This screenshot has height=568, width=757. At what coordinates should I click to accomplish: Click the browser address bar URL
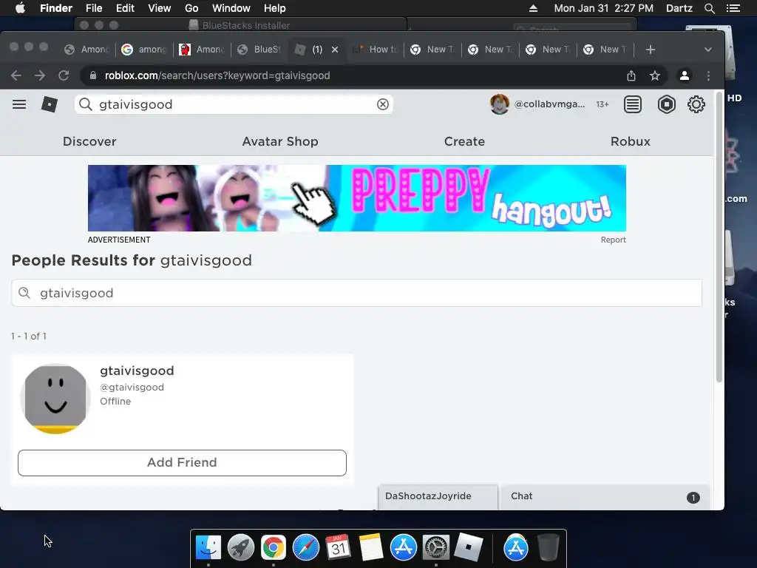(x=217, y=76)
